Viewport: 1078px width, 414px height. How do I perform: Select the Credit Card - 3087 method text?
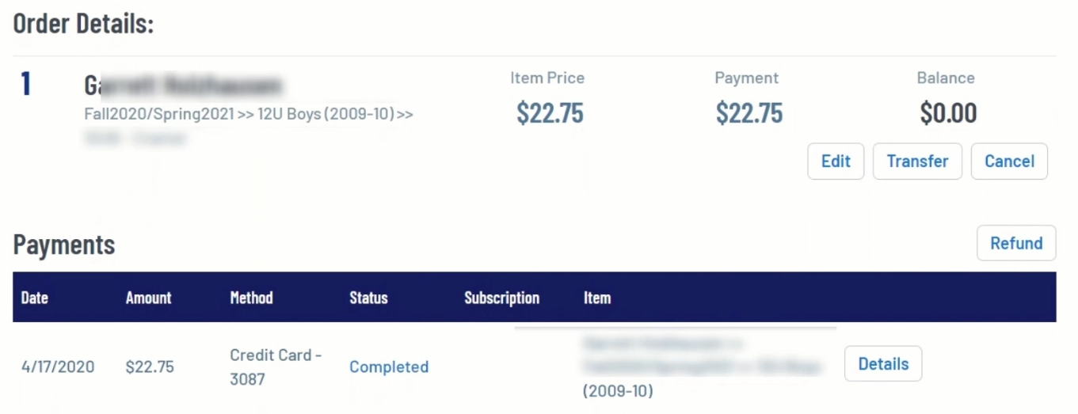pos(275,367)
